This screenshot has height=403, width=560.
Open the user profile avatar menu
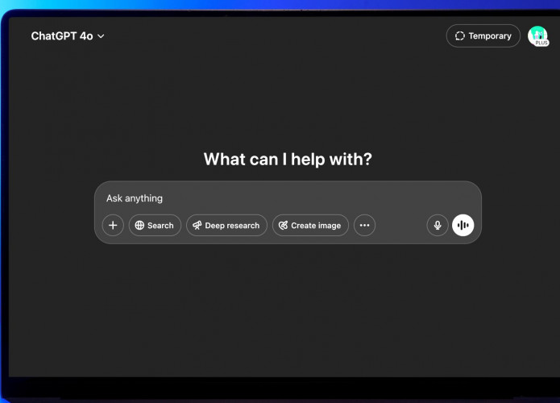pos(538,35)
